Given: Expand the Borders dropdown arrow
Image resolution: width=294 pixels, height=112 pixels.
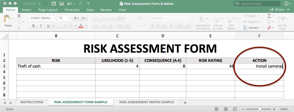Looking at the screenshot, I should coord(65,26).
